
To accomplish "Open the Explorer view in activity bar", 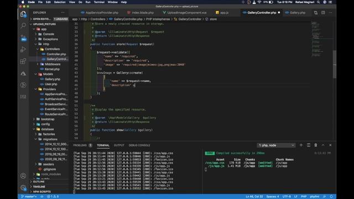I will tap(23, 14).
